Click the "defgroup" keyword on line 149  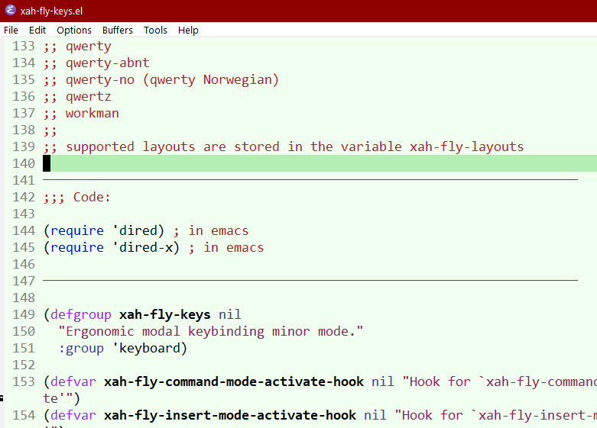[x=81, y=315]
